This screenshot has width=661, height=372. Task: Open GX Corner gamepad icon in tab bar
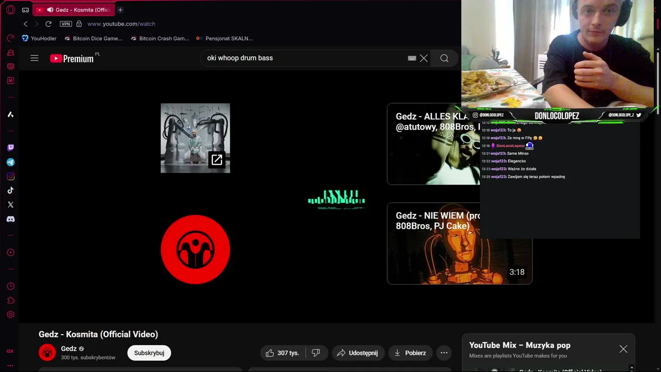tap(25, 10)
